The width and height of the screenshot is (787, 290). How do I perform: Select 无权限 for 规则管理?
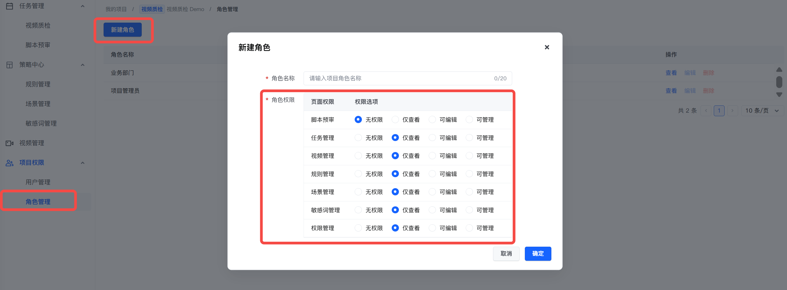click(358, 174)
